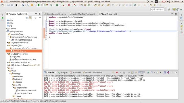Select root-context.xml in the tree
The height and width of the screenshot is (103, 184).
(x=24, y=93)
